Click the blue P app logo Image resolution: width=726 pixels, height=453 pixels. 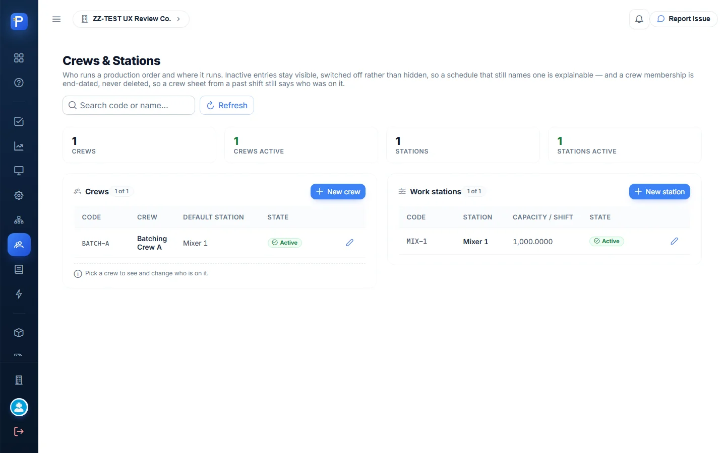point(19,22)
